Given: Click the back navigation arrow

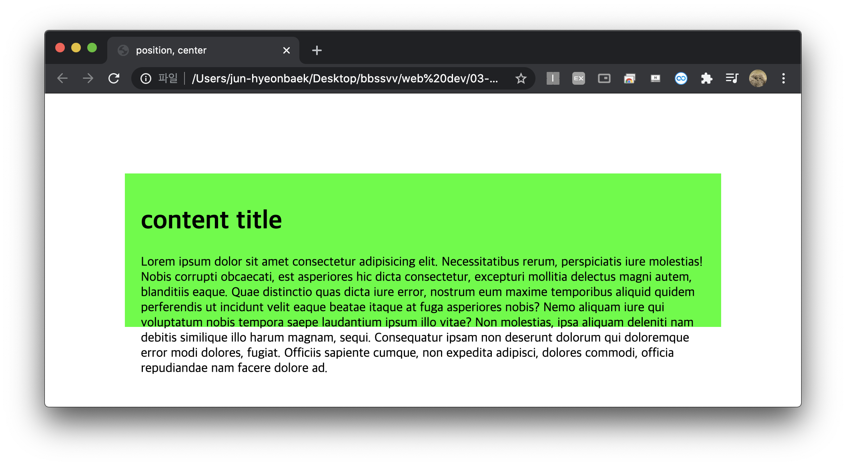Looking at the screenshot, I should click(62, 78).
